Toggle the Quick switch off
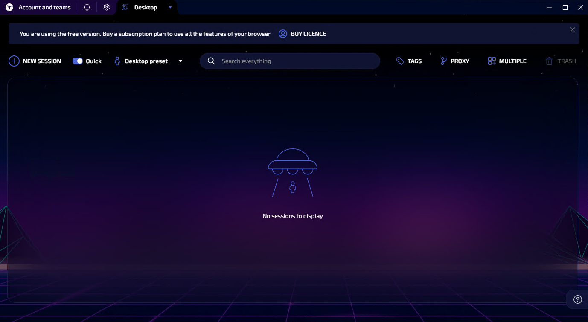The image size is (588, 322). click(78, 61)
